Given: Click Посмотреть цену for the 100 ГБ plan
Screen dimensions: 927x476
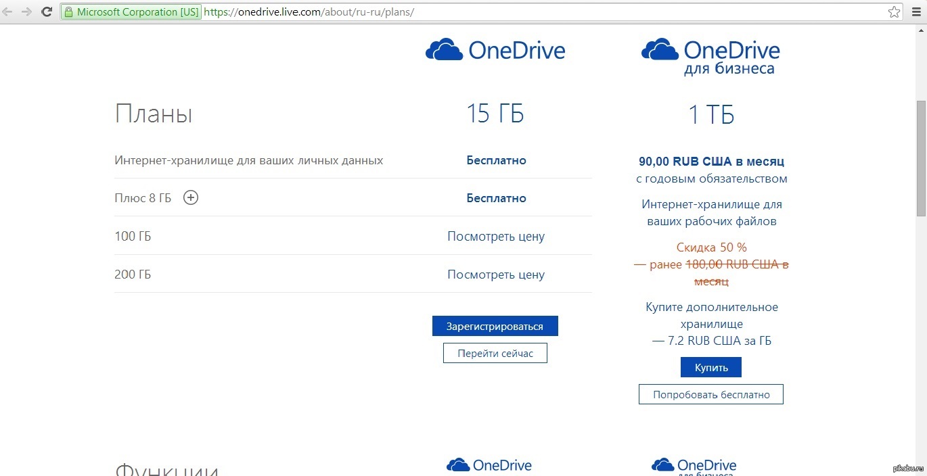Looking at the screenshot, I should pos(496,237).
